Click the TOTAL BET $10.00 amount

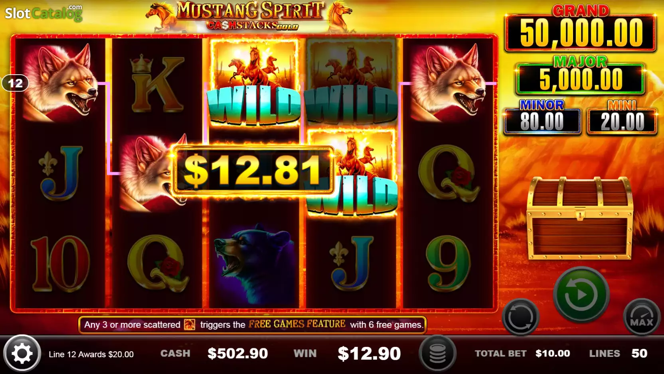[553, 353]
